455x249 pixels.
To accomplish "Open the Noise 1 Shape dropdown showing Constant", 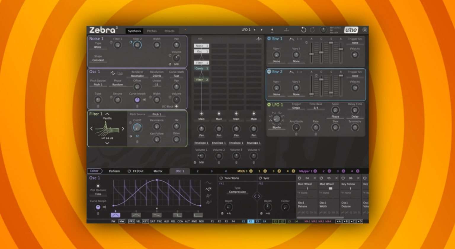I will point(98,60).
